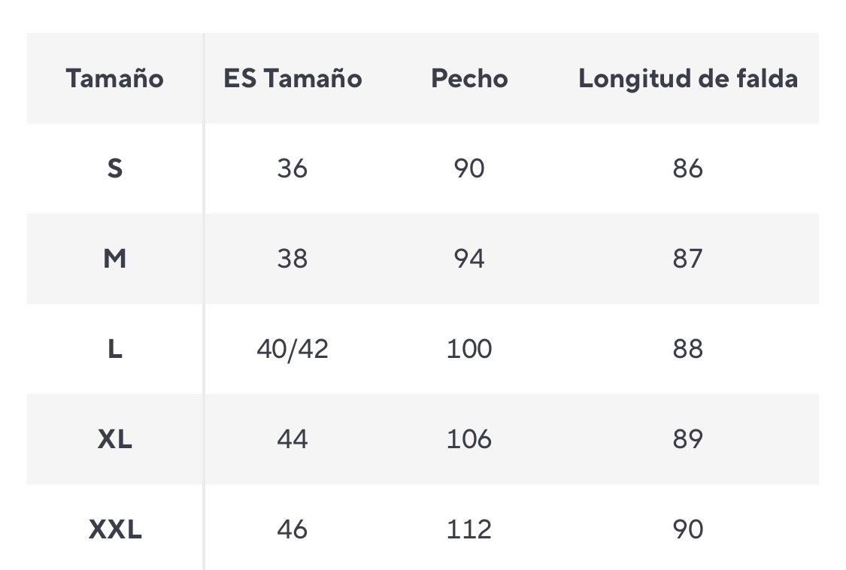The image size is (846, 570).
Task: Click ES size value 46
Action: click(293, 529)
